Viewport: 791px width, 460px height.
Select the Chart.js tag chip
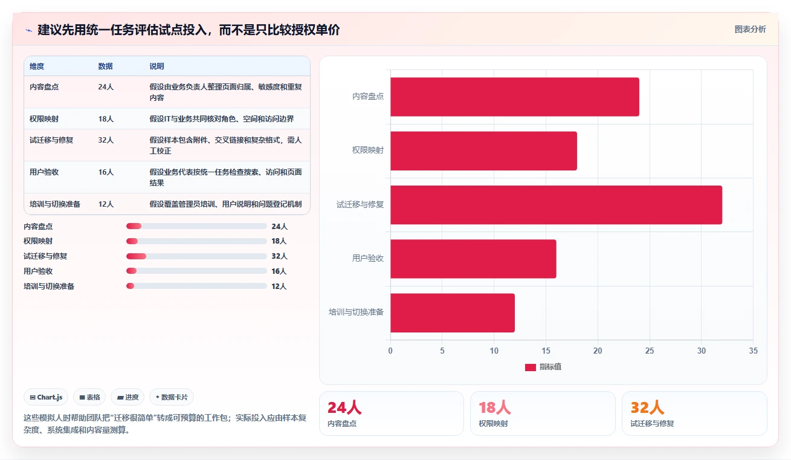click(x=46, y=397)
